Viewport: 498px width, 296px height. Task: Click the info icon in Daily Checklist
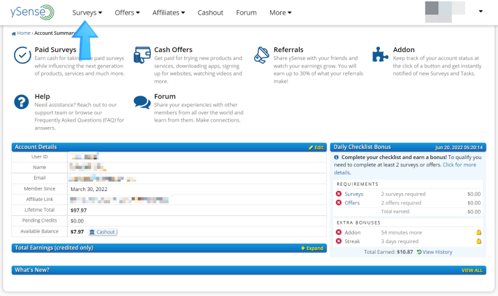(x=336, y=157)
